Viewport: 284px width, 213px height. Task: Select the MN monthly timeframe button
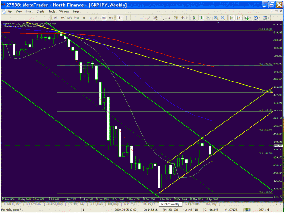[110, 18]
